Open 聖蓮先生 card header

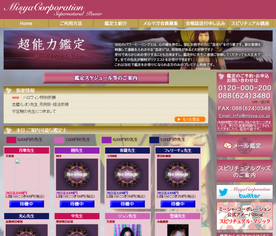point(178,216)
